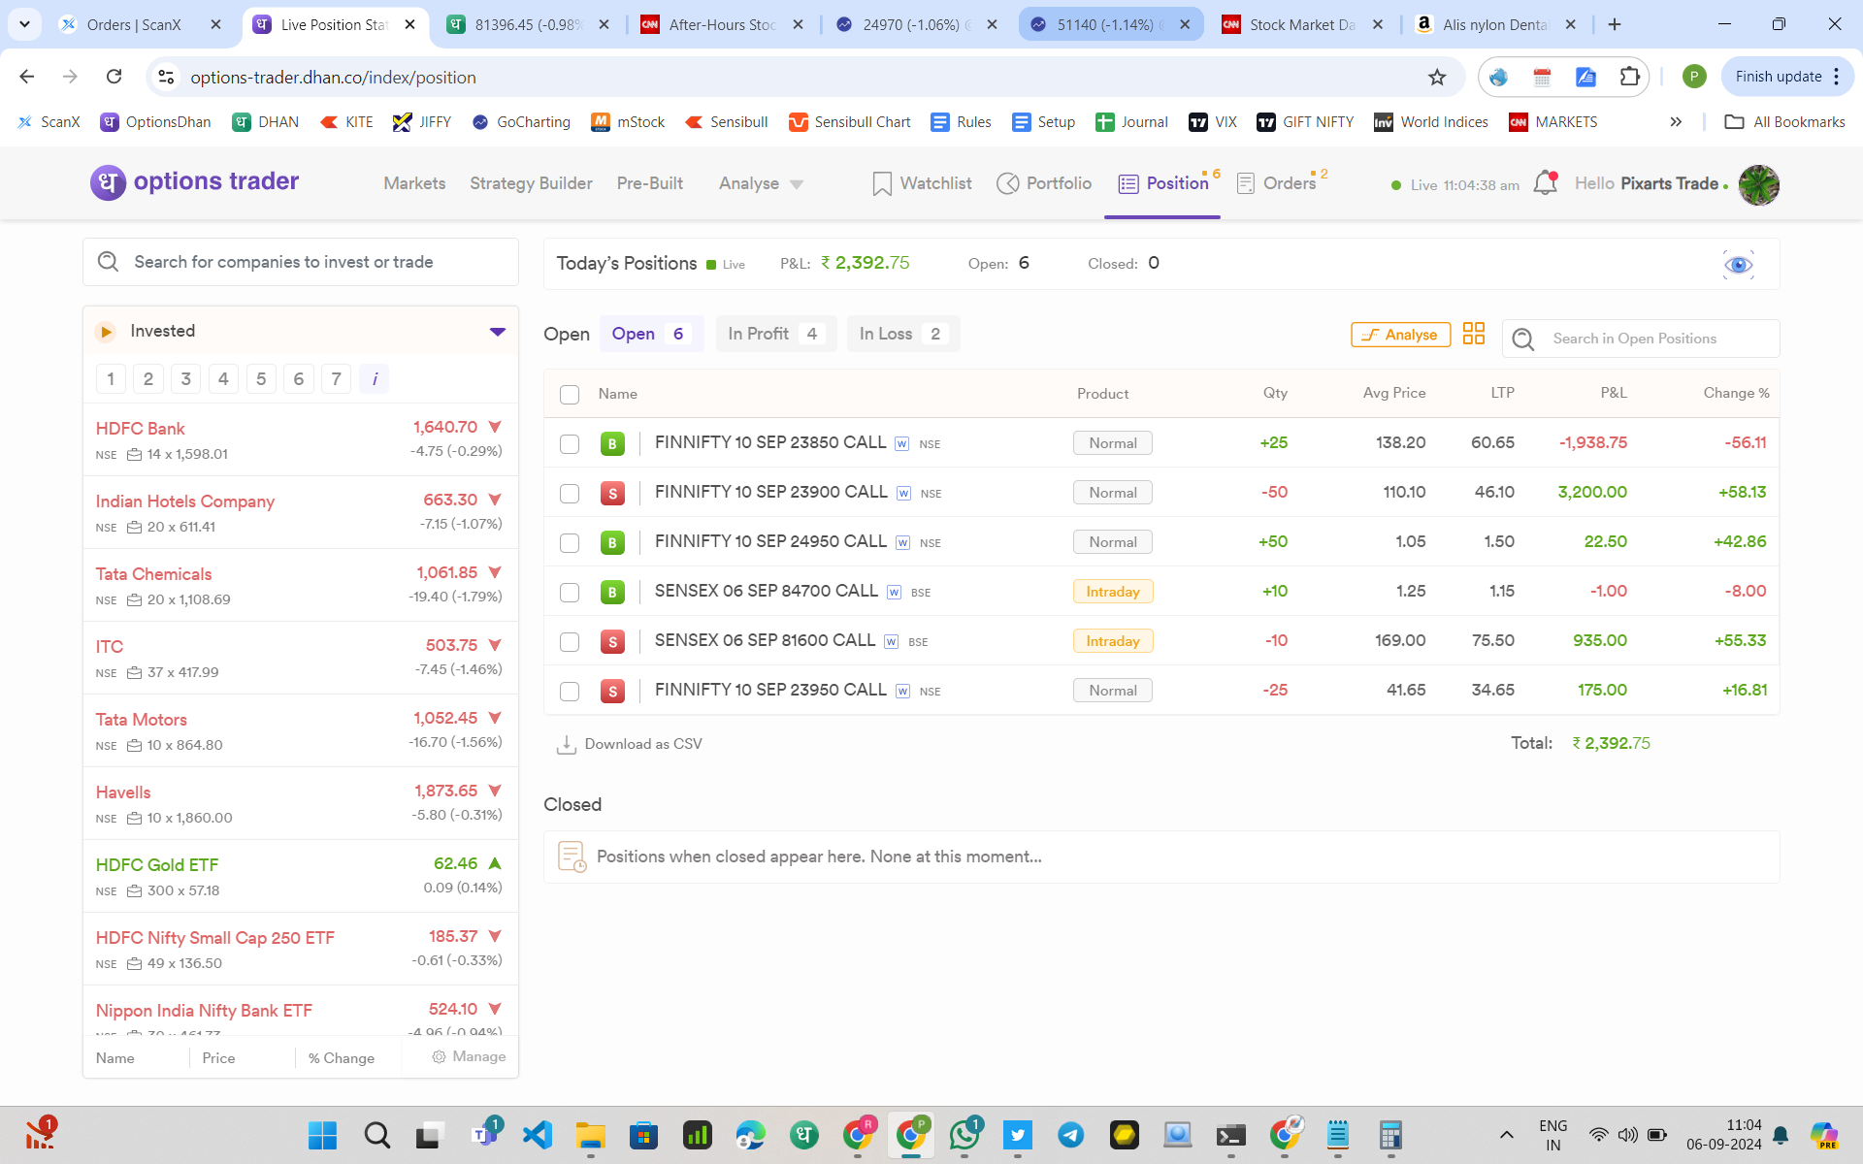Click the W weekly tag on SENSEX 84700
The width and height of the screenshot is (1863, 1164).
(x=895, y=592)
